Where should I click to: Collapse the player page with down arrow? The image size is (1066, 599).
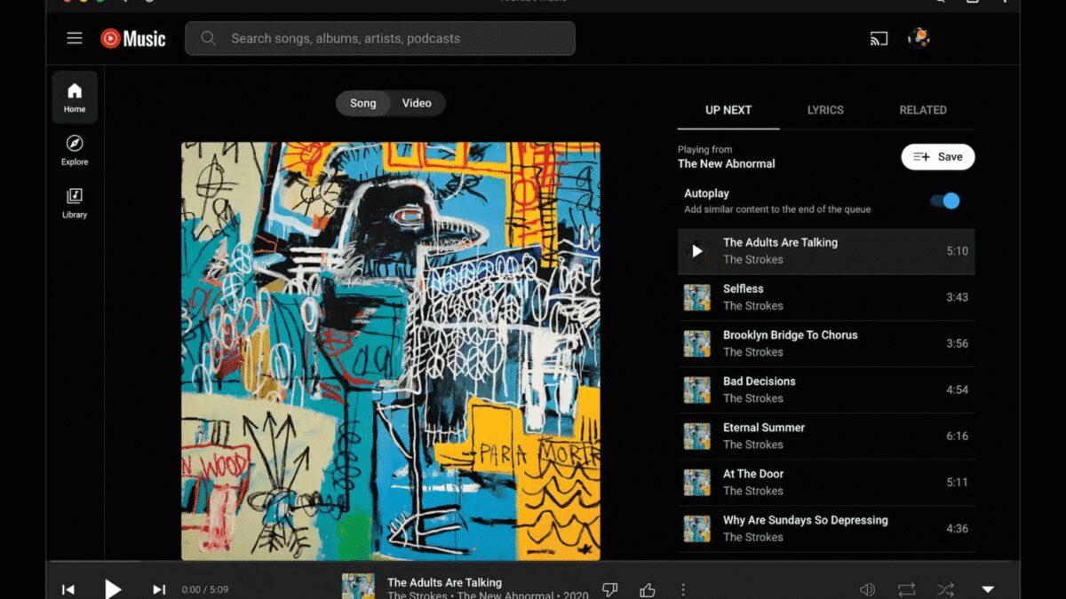click(987, 589)
